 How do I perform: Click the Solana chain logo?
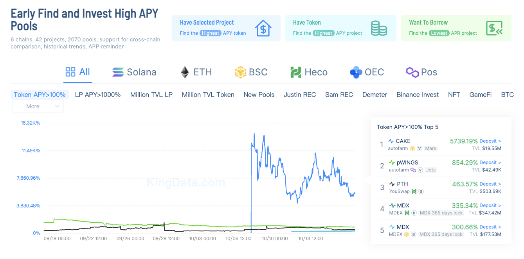118,72
